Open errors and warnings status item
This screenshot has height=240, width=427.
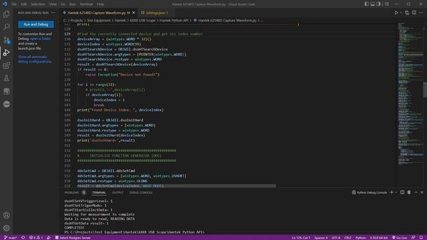pyautogui.click(x=36, y=237)
